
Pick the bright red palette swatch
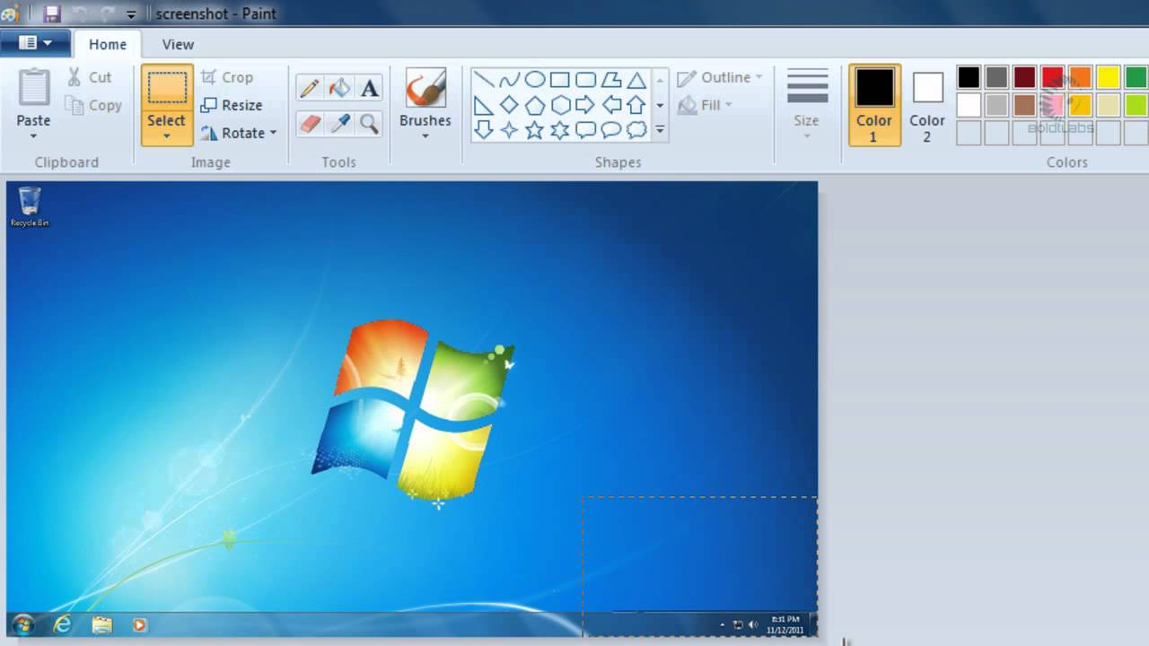[1052, 77]
